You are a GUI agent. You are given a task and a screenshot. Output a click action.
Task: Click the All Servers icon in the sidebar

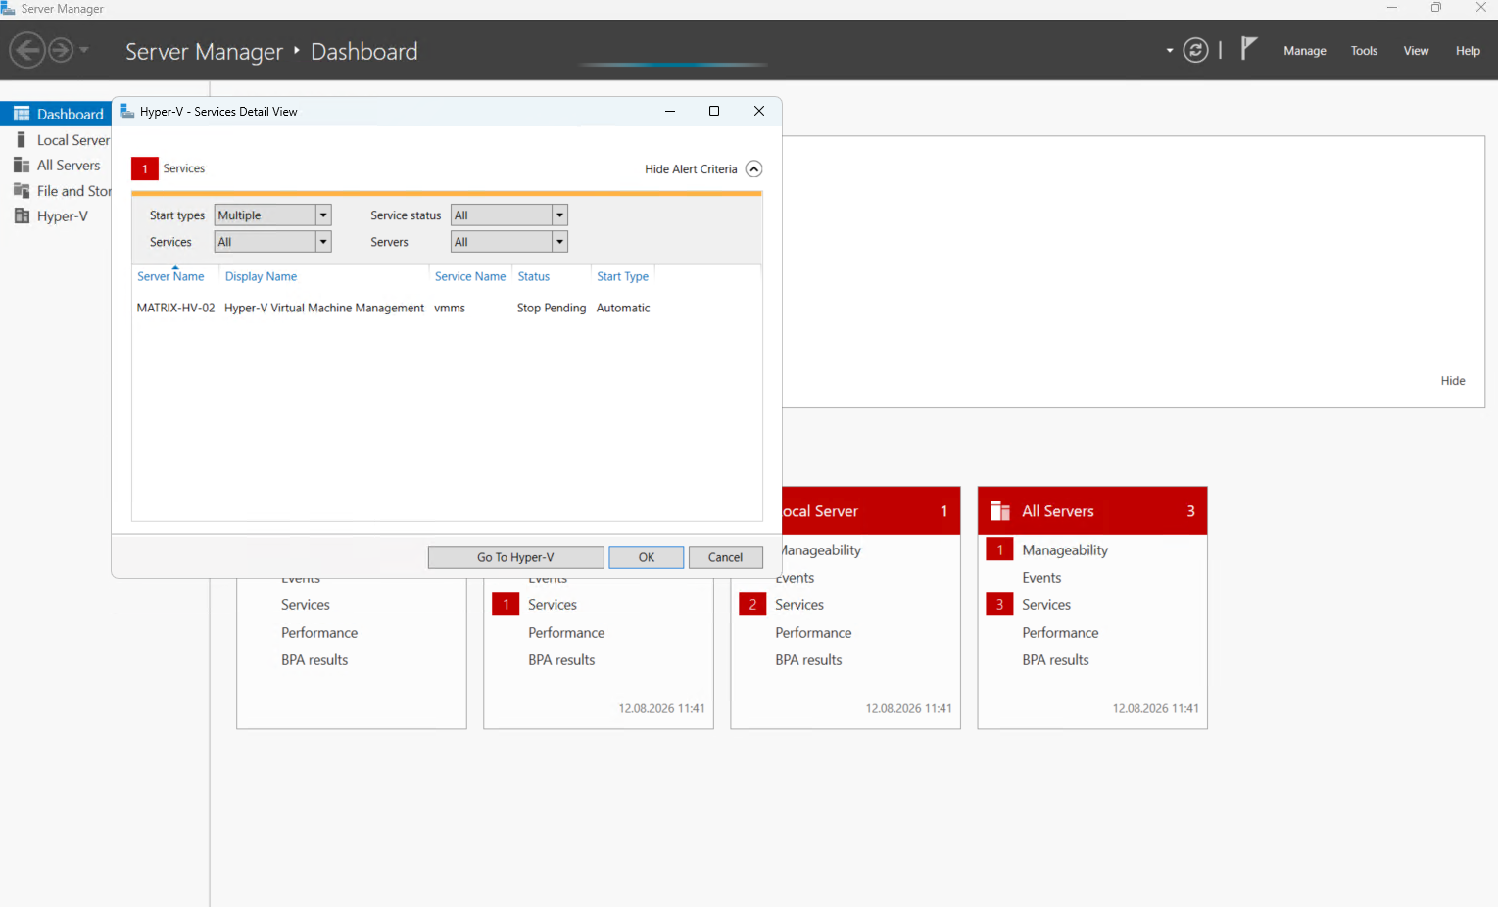(x=22, y=165)
